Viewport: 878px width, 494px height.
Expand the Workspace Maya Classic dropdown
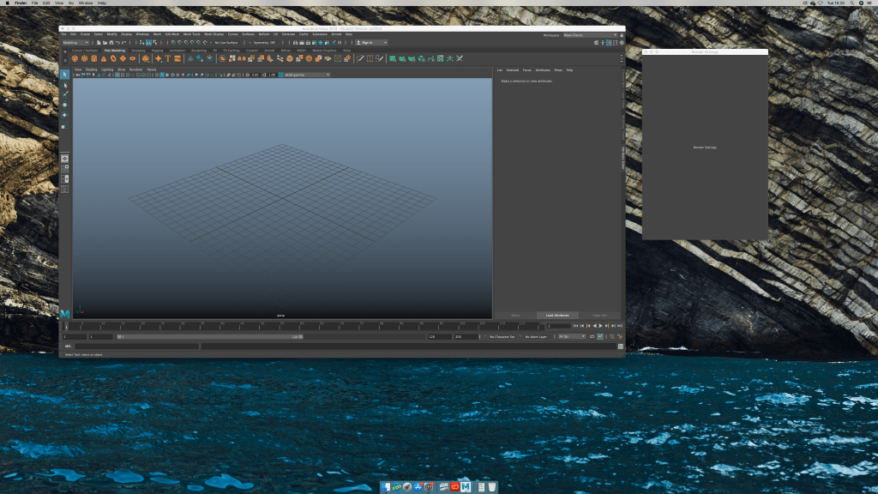589,35
